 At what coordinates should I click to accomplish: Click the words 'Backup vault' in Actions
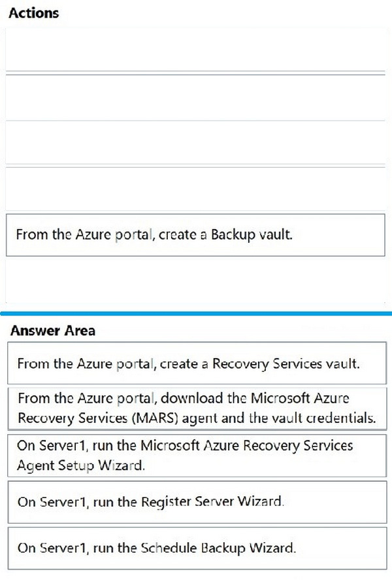click(x=252, y=235)
